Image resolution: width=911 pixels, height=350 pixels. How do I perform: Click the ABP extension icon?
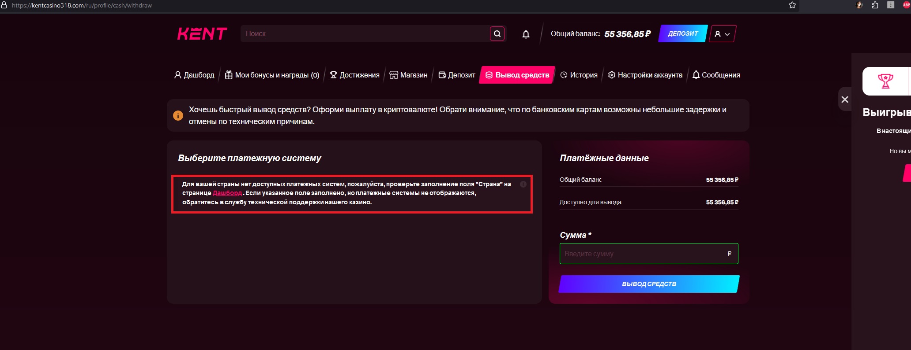tap(906, 5)
